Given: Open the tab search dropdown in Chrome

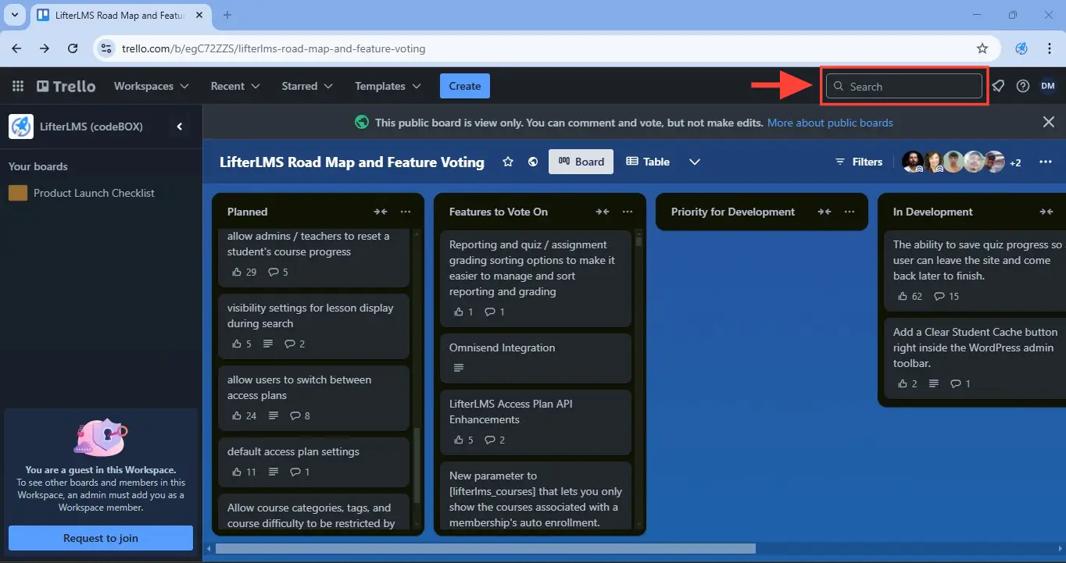Looking at the screenshot, I should tap(14, 15).
